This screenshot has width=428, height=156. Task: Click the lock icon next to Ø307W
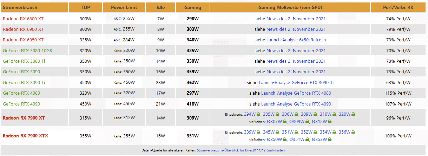(285, 121)
